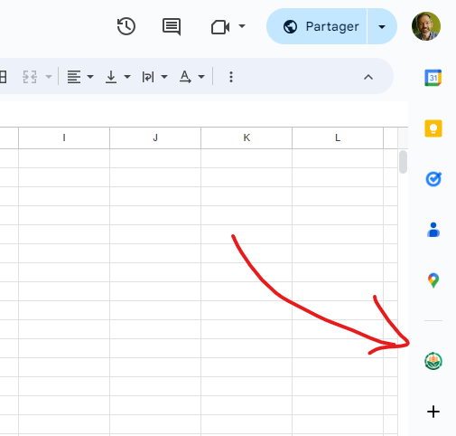Expand the video call options arrow
The image size is (456, 436).
tap(242, 26)
